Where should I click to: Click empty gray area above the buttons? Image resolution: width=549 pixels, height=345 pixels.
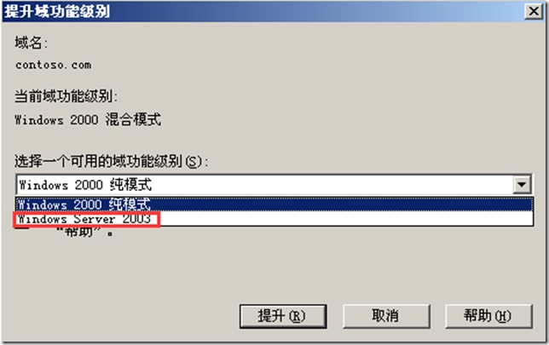273,269
